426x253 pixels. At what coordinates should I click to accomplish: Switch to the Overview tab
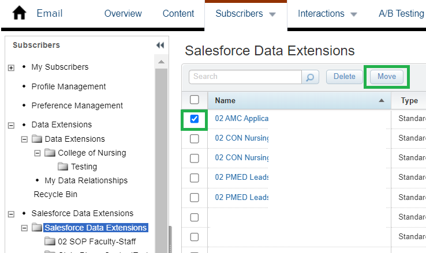[x=123, y=13]
